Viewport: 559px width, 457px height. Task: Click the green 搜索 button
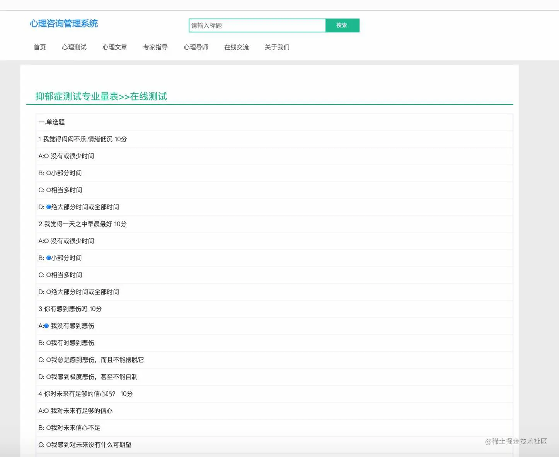pos(343,25)
